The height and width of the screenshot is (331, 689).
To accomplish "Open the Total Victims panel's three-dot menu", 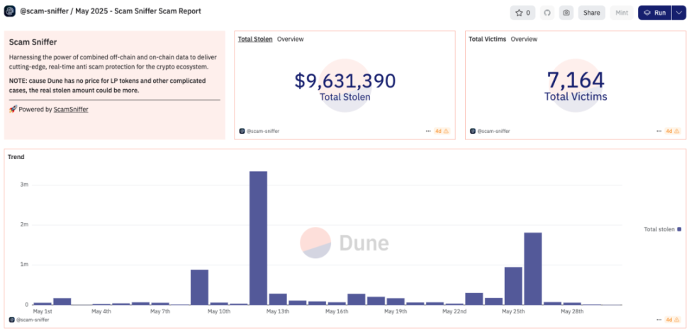I will click(659, 131).
